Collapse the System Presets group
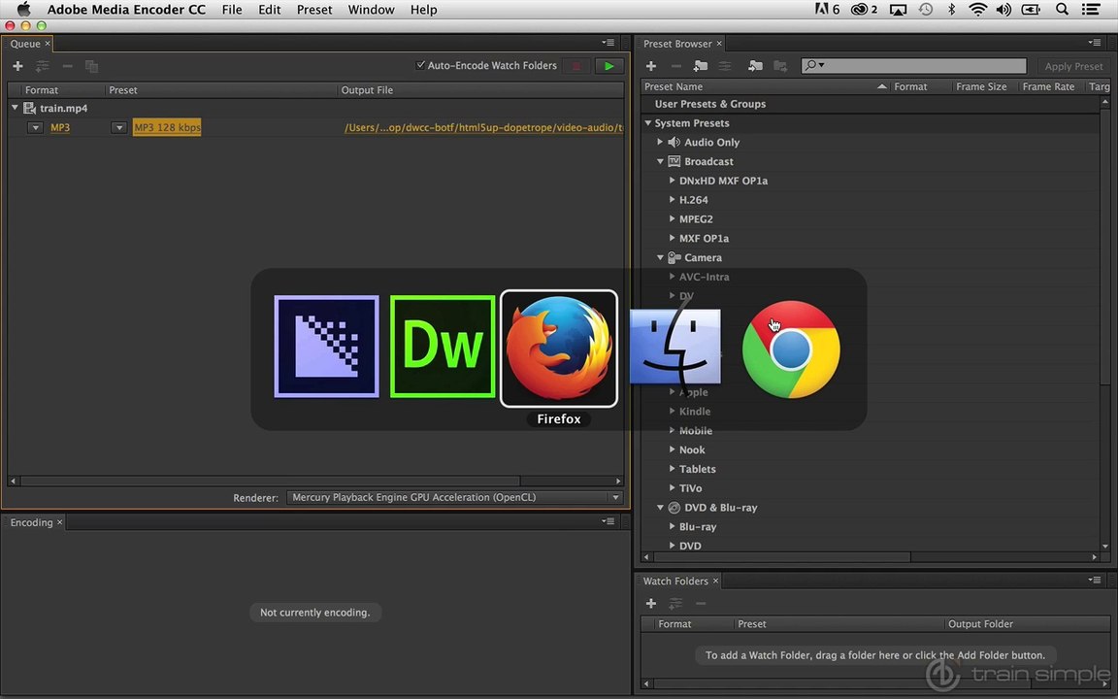The image size is (1118, 699). click(x=648, y=122)
